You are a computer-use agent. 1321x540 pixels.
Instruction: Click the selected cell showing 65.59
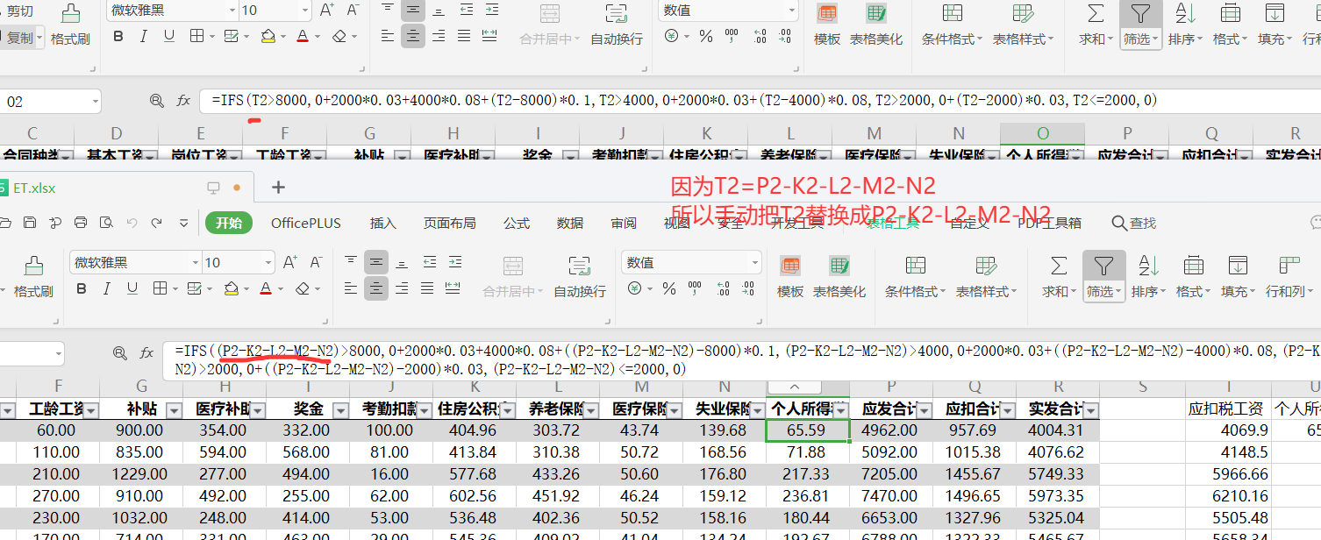(807, 430)
